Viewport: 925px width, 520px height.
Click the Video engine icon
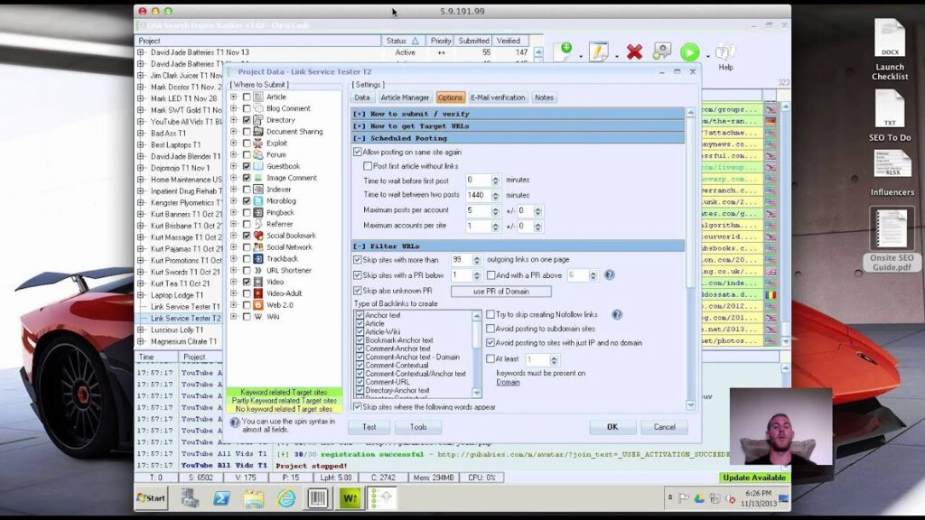(x=257, y=282)
